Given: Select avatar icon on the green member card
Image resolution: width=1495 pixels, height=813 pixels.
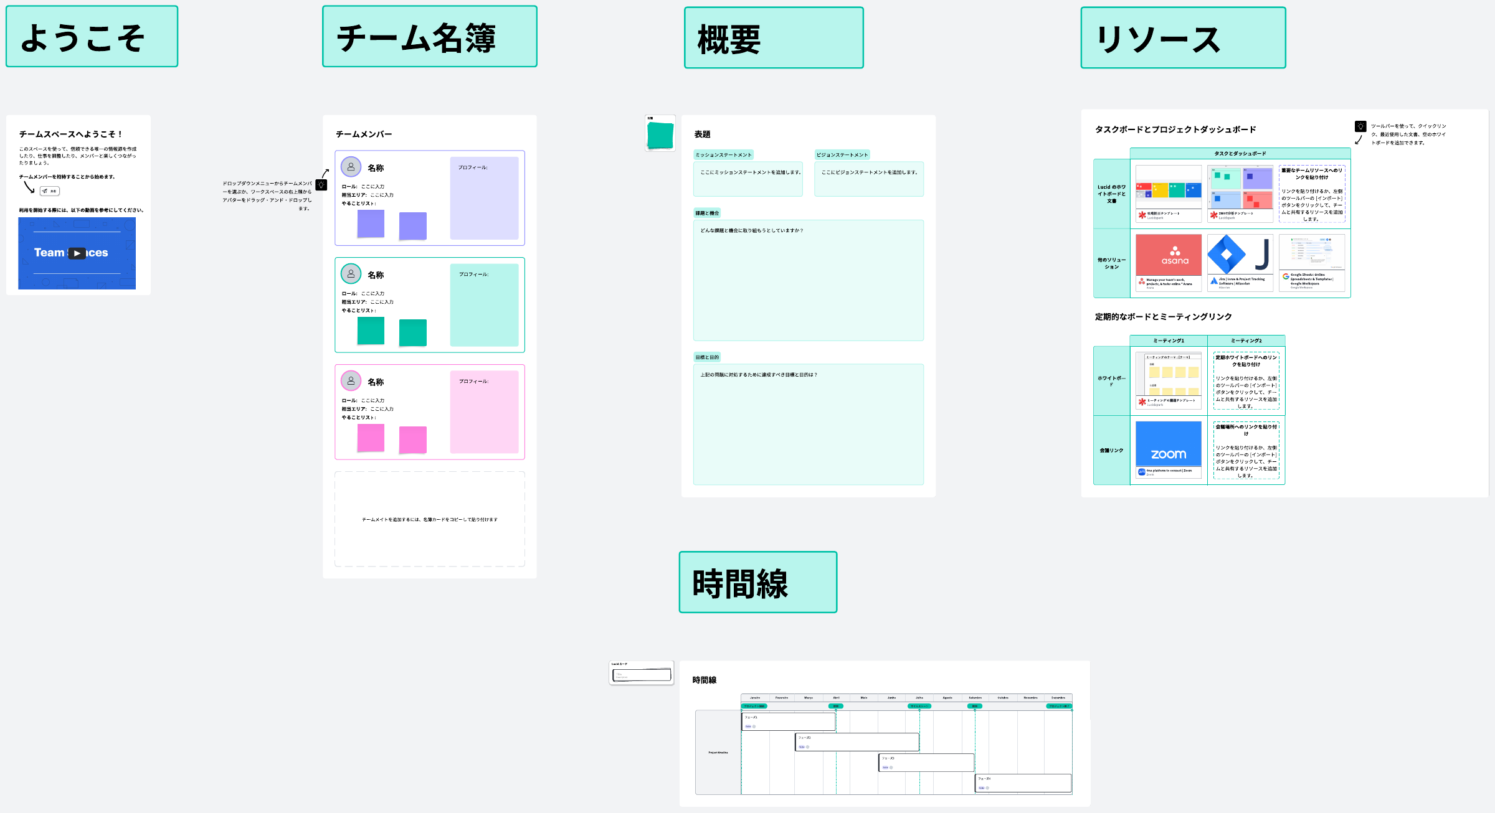Looking at the screenshot, I should point(351,274).
